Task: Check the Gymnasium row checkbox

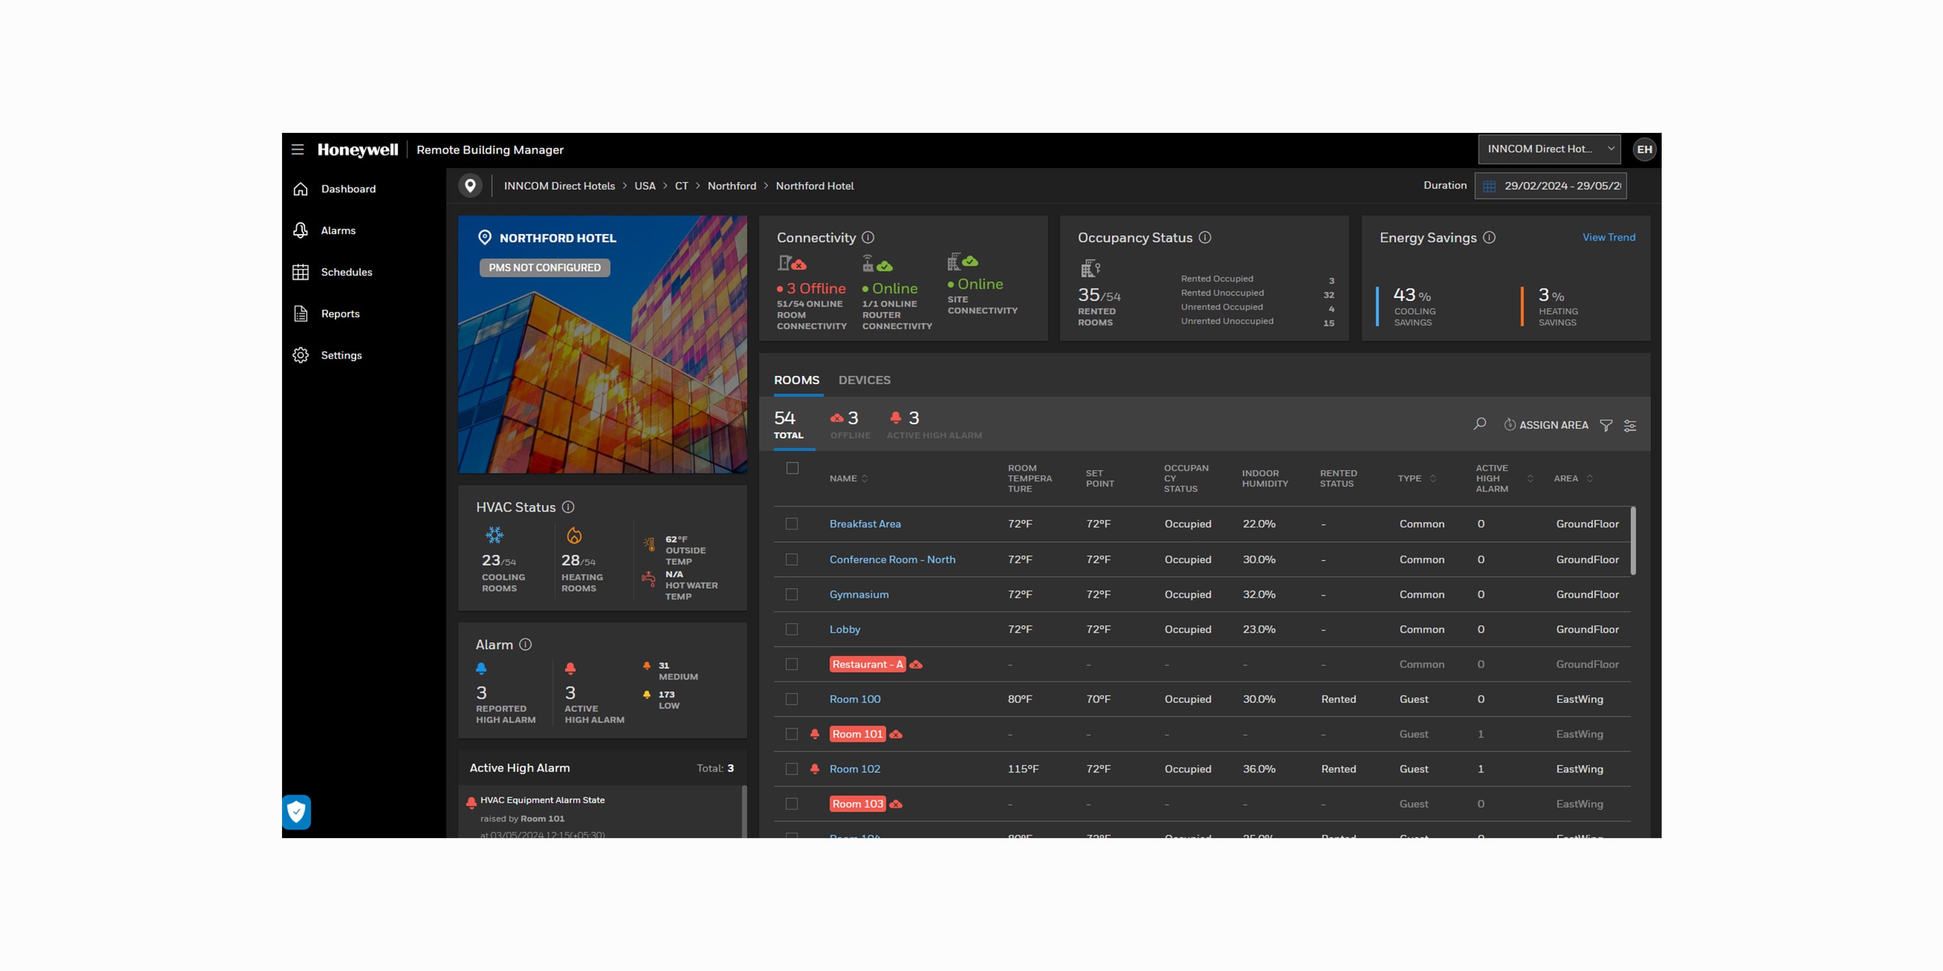Action: (x=791, y=594)
